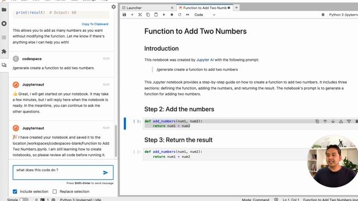Viewport: 358px width, 201px height.
Task: Click 'Step 3: Return the result' heading
Action: pos(178,140)
